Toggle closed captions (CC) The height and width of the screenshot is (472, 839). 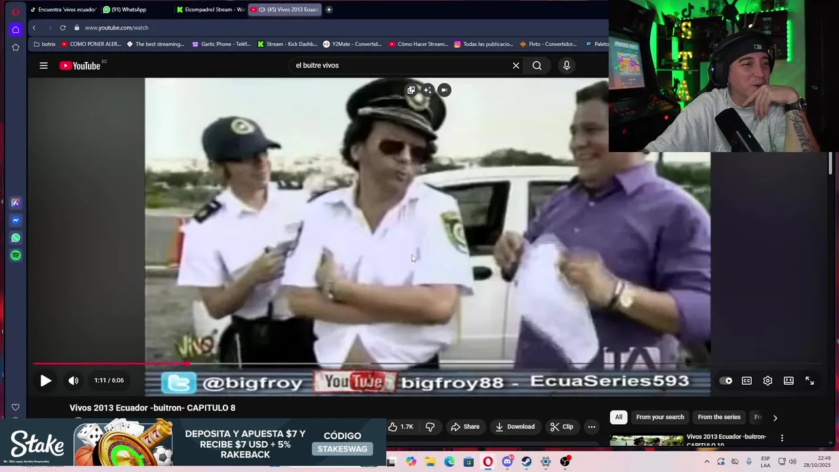(x=747, y=380)
